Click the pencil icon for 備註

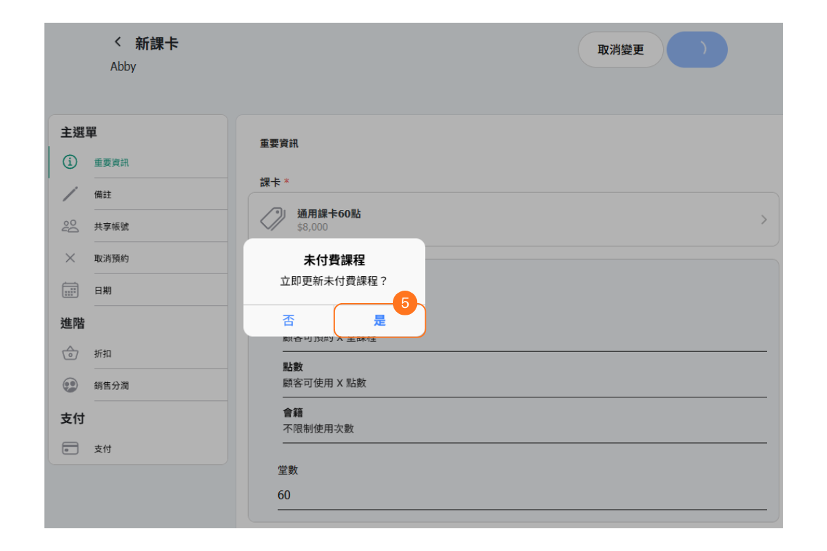[70, 194]
